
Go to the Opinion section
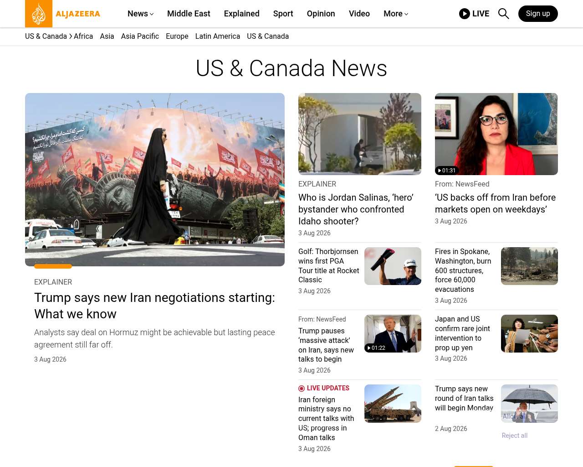coord(321,14)
